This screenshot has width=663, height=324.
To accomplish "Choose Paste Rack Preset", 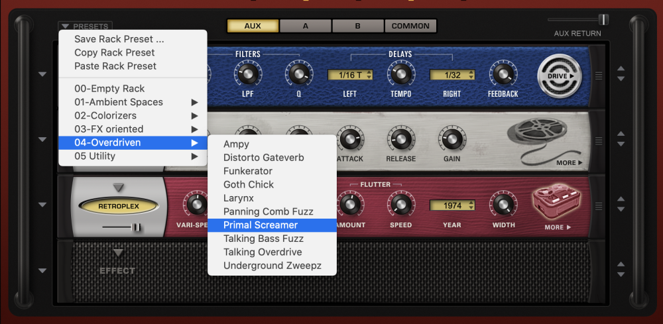I will coord(133,66).
